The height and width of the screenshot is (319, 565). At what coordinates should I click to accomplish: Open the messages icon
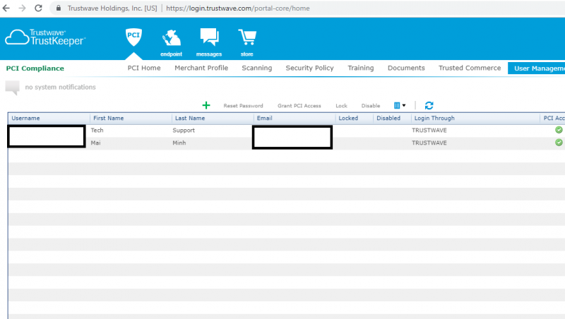coord(209,40)
